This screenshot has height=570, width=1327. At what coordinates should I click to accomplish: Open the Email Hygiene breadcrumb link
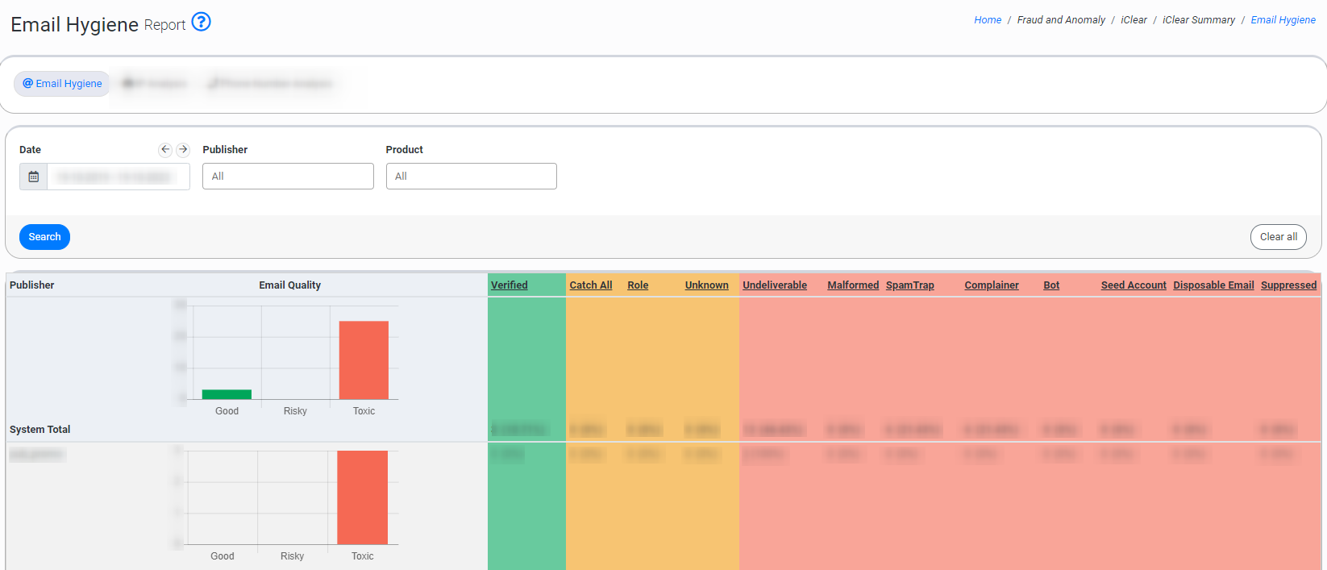pos(1283,20)
